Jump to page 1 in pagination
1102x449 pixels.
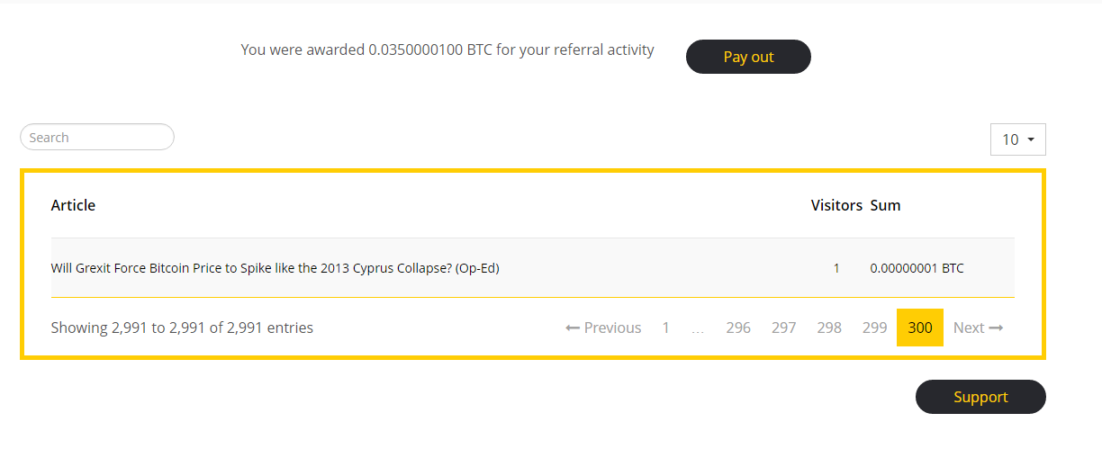[x=666, y=328]
